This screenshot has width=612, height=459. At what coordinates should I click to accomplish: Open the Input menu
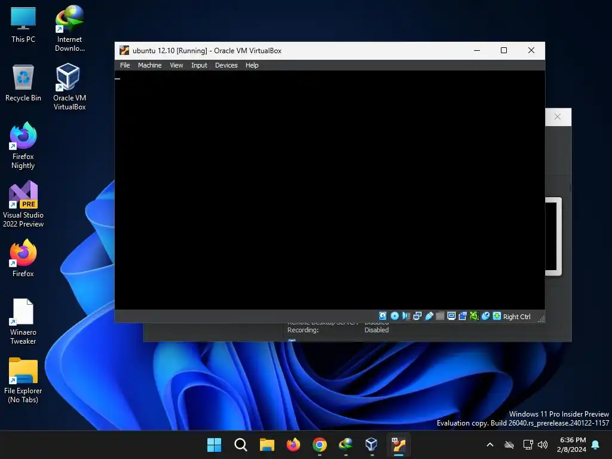pyautogui.click(x=199, y=65)
